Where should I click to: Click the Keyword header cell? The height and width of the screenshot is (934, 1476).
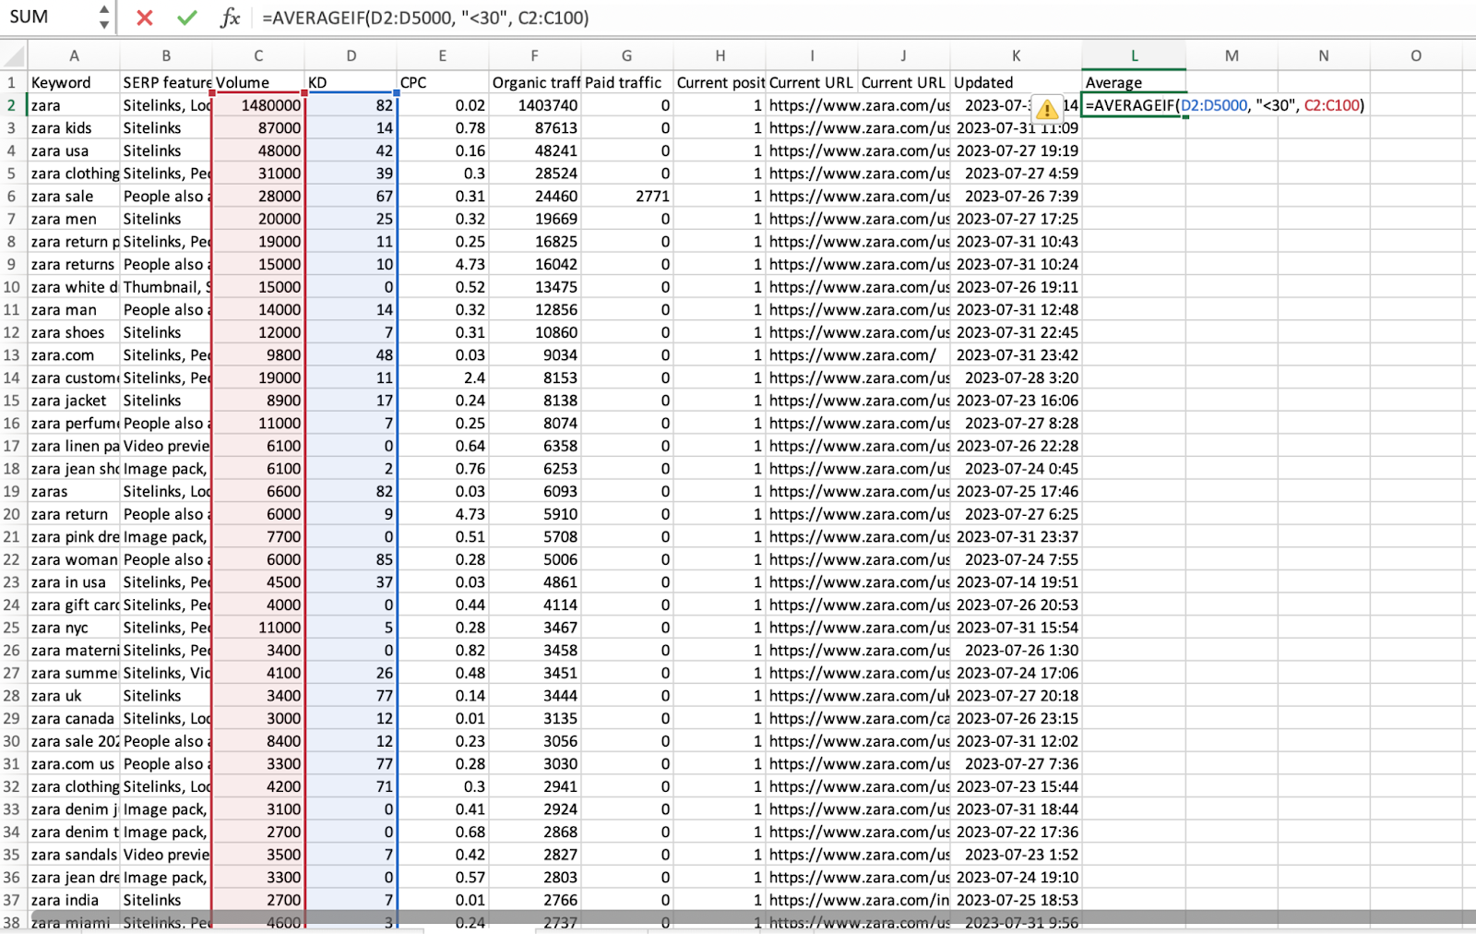coord(74,82)
